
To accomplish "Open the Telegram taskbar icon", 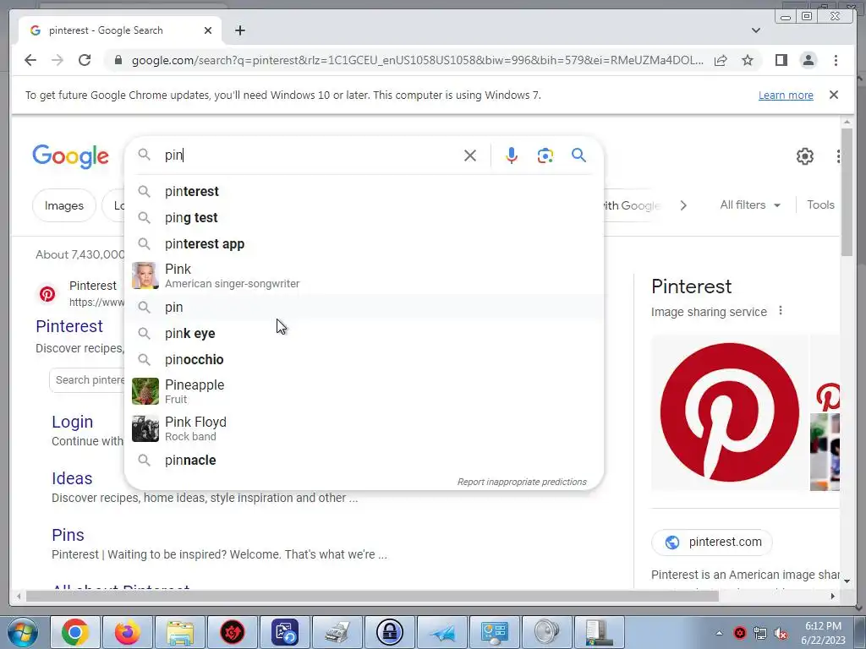I will pyautogui.click(x=442, y=632).
